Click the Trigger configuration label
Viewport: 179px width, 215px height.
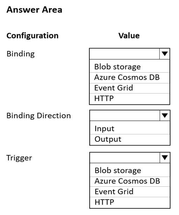(x=19, y=158)
